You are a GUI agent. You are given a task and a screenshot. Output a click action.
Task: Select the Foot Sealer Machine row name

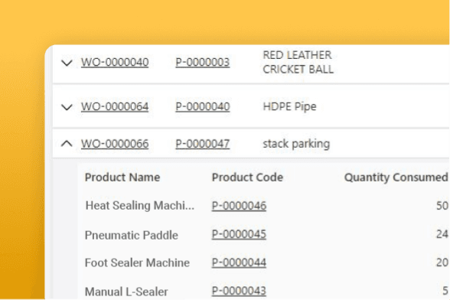[137, 262]
